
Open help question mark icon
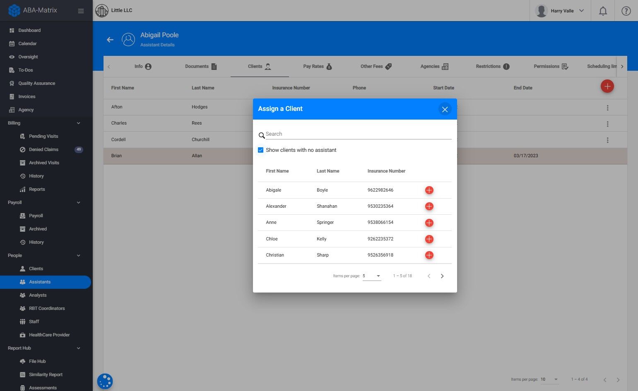[626, 11]
